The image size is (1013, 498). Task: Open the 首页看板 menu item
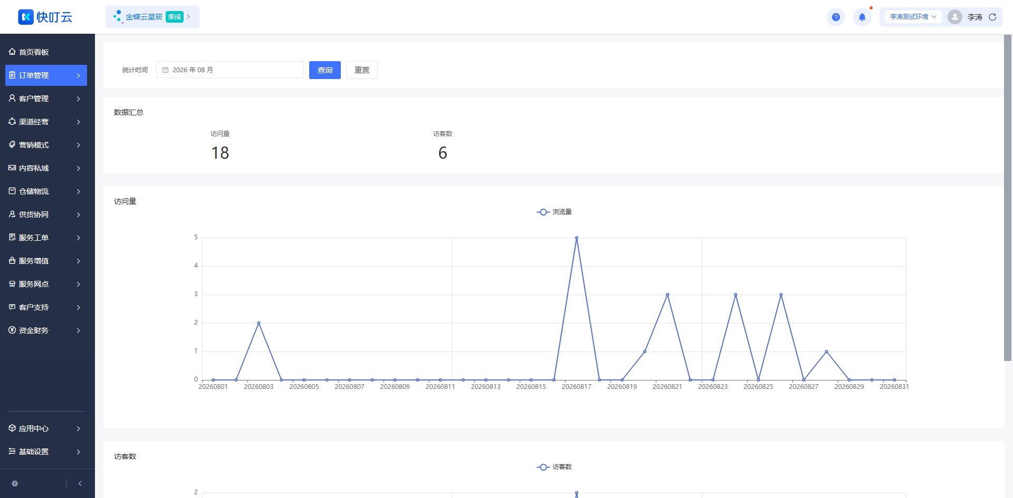point(46,52)
